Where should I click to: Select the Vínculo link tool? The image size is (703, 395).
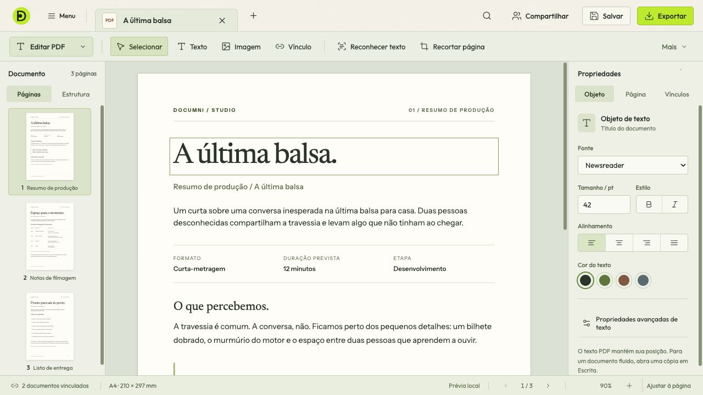[293, 47]
